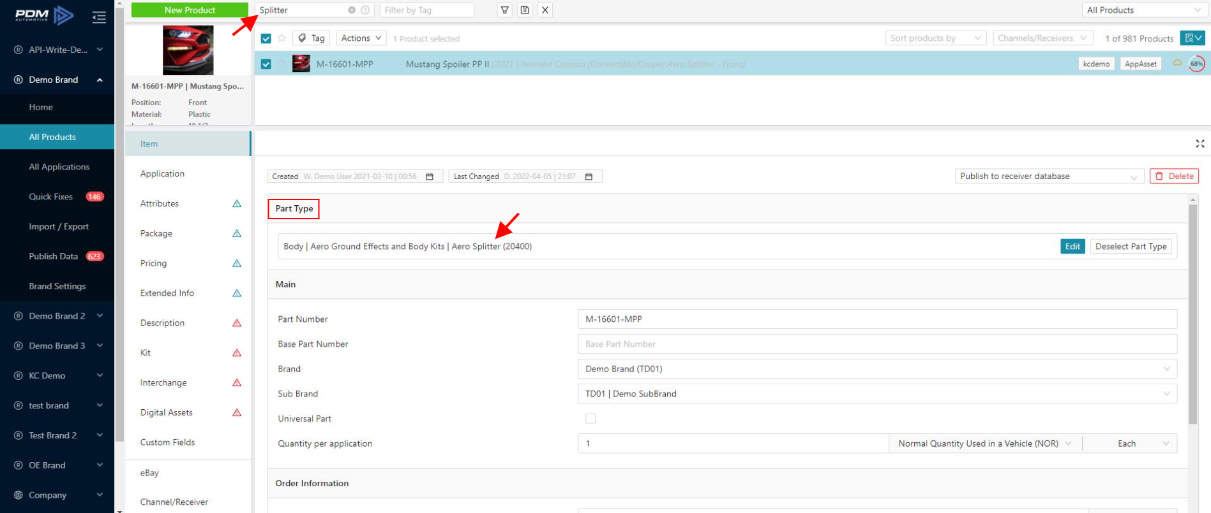Click the warning triangle next to Package
This screenshot has height=513, width=1211.
[237, 233]
